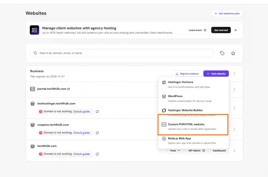Click red warning icon under coupons.techfin2k.com
This screenshot has height=177, width=268.
[41, 133]
